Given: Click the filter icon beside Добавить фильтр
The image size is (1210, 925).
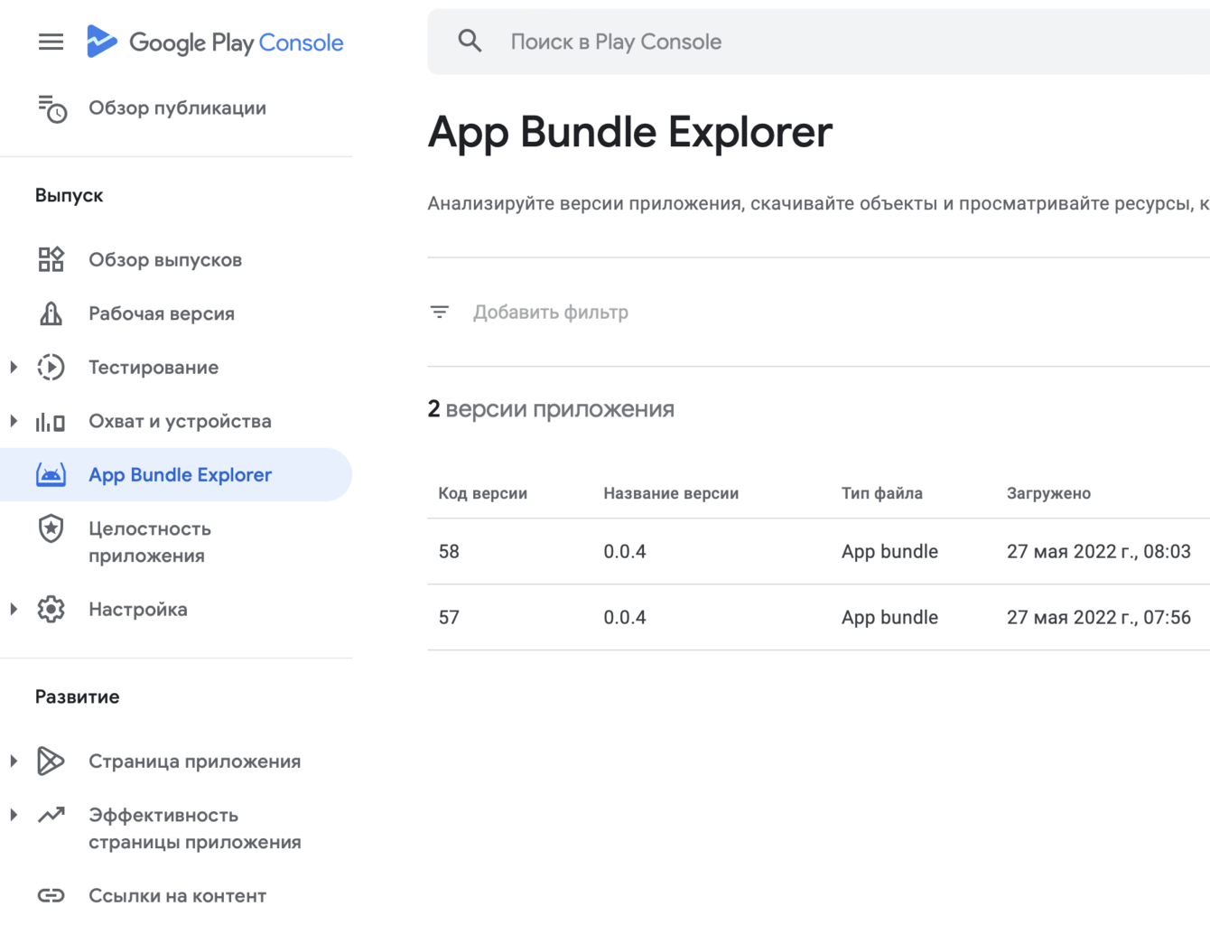Looking at the screenshot, I should coord(440,312).
